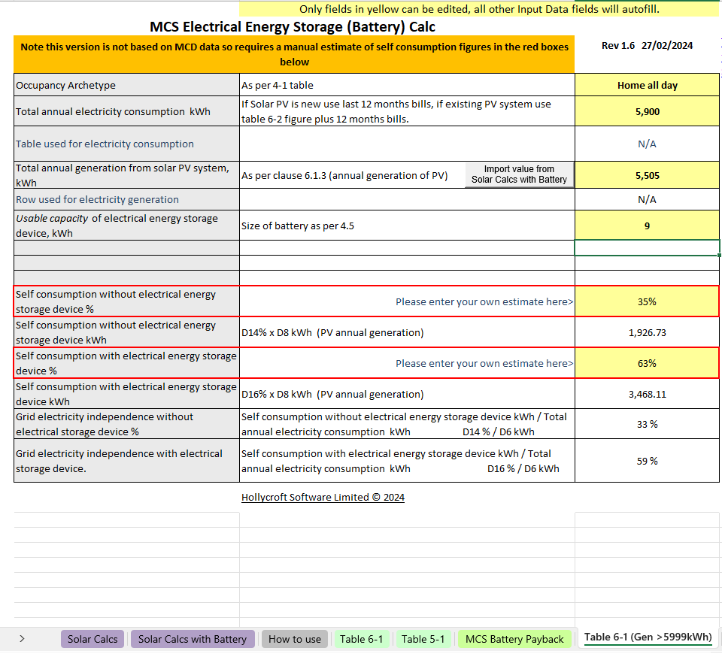Click the 5,900 annual consumption field
The height and width of the screenshot is (654, 722).
tap(647, 111)
